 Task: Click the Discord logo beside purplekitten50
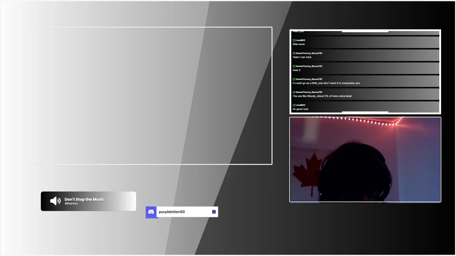[x=151, y=212]
